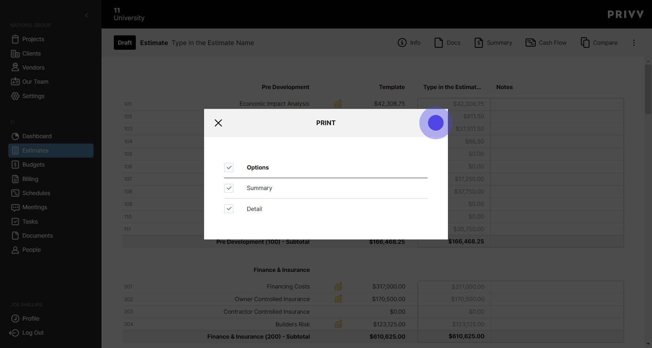Open the Documents file icon
Viewport: 652px width, 348px height.
[15, 235]
